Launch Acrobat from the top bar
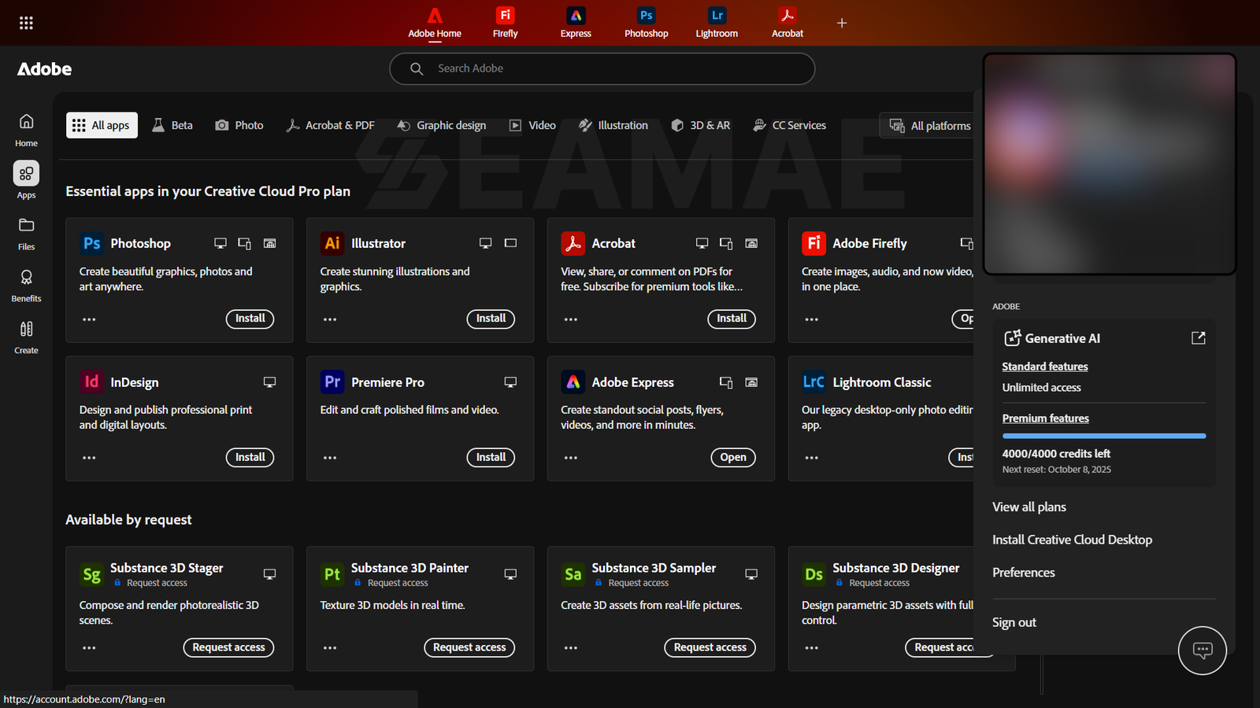Screen dimensions: 1260x708 (x=787, y=23)
